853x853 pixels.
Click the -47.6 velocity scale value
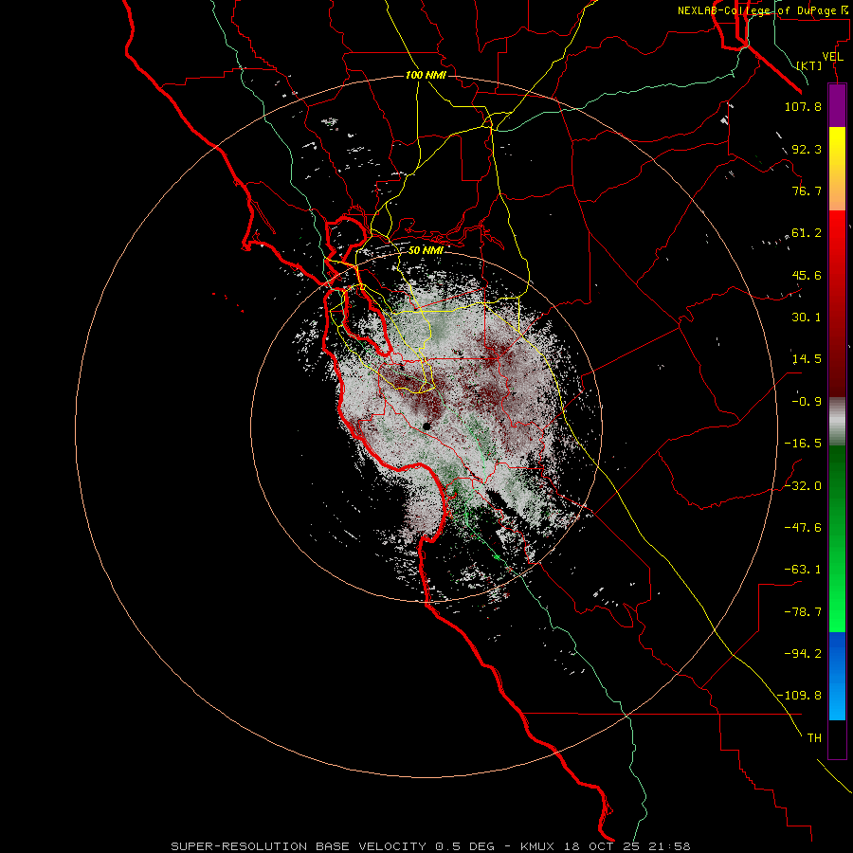point(803,528)
